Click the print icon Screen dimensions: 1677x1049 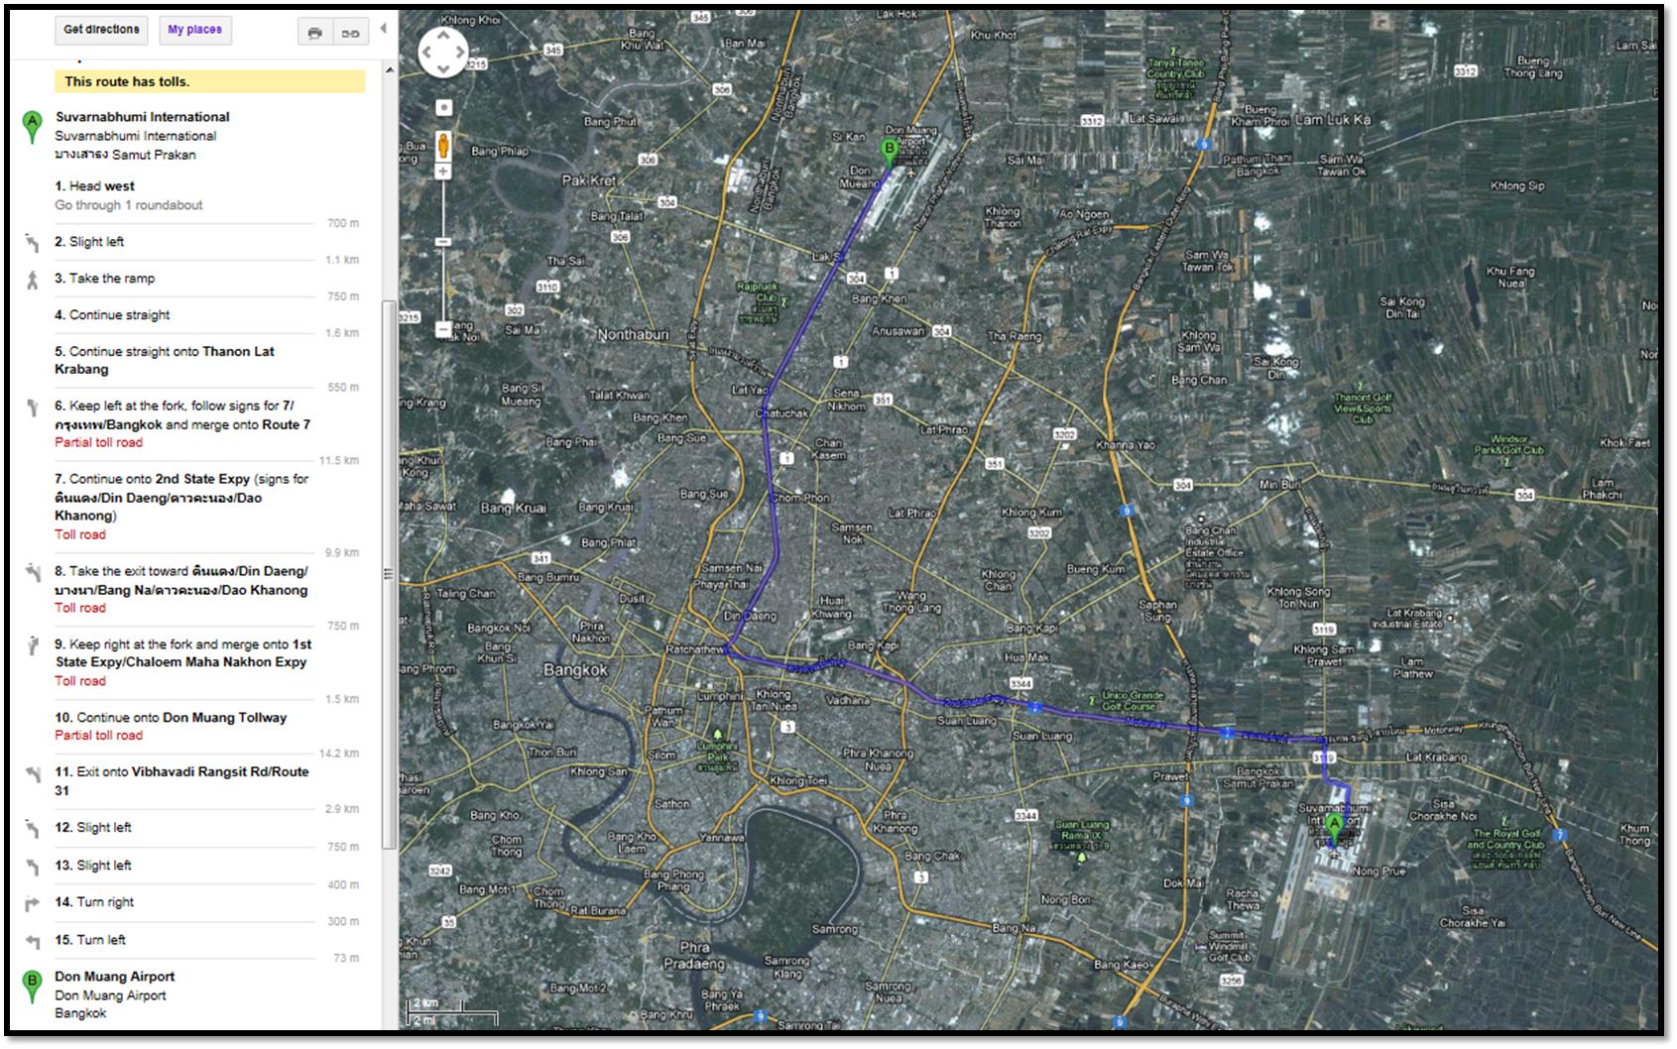(x=315, y=33)
